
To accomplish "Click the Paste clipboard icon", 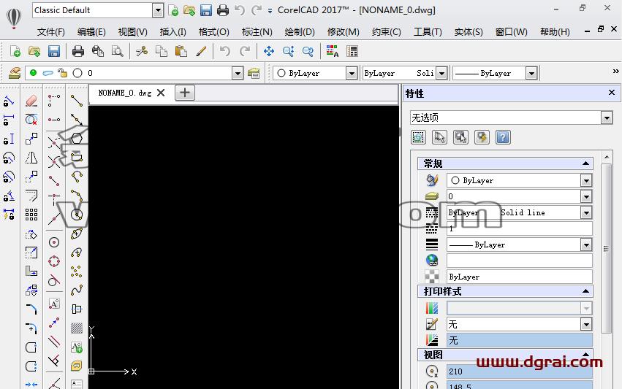I will tap(181, 51).
